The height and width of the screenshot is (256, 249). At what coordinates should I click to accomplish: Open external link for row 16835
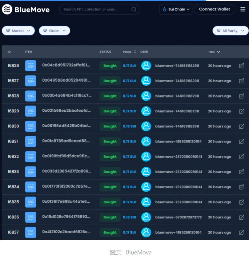242,202
